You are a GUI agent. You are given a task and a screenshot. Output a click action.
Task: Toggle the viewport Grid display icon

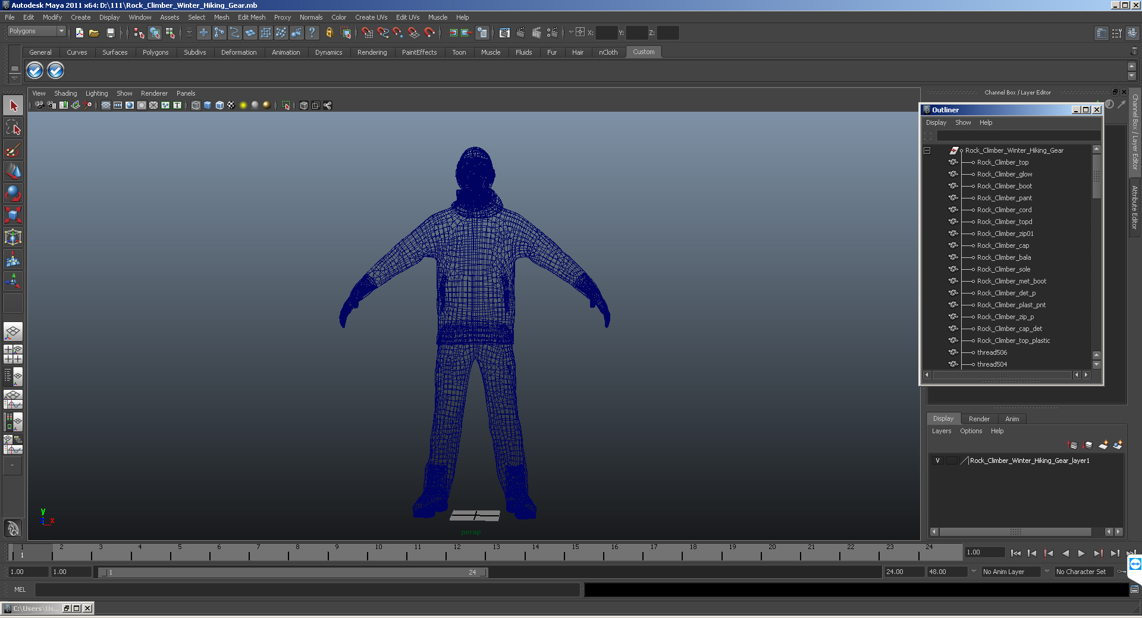coord(106,105)
